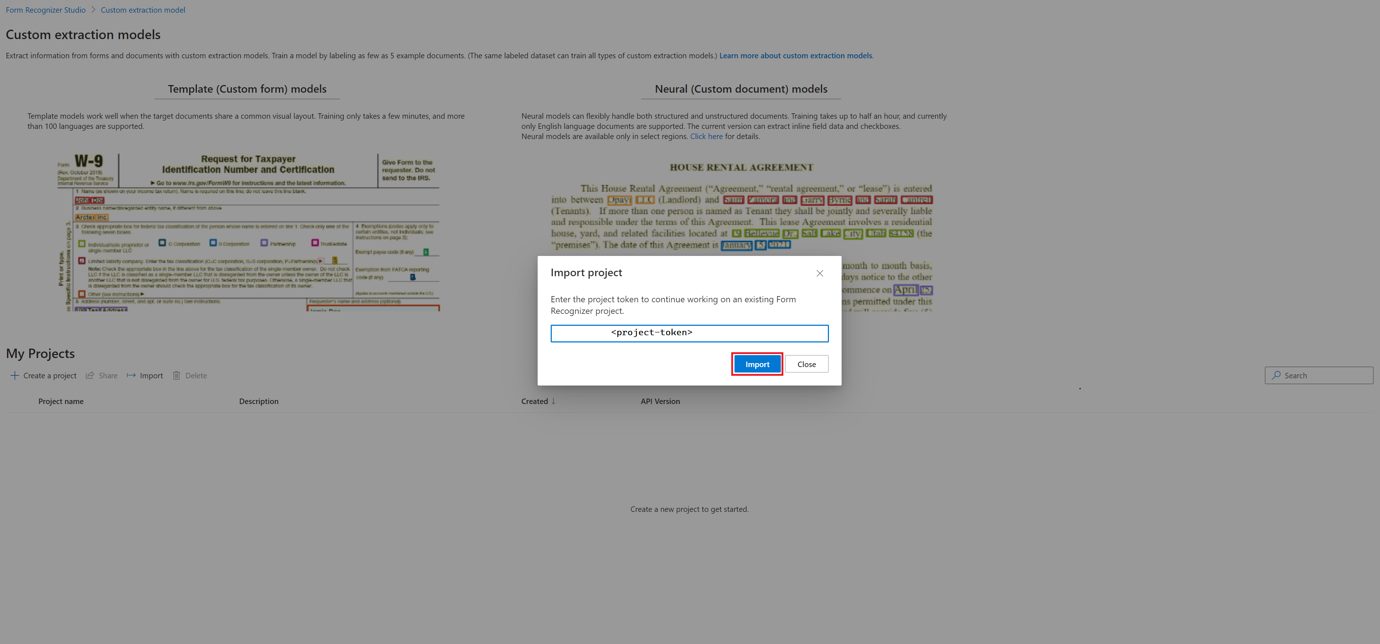Image resolution: width=1380 pixels, height=644 pixels.
Task: Click the Close button in dialog
Action: coord(804,364)
